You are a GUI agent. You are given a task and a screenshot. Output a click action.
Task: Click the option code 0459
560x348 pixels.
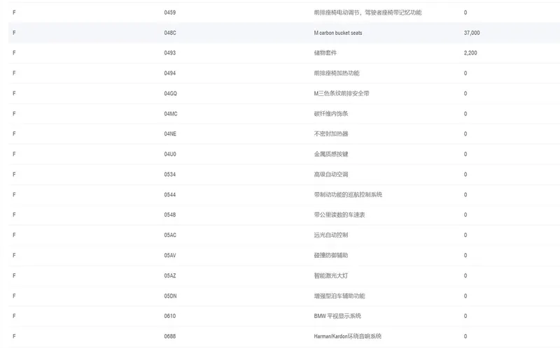tap(169, 13)
